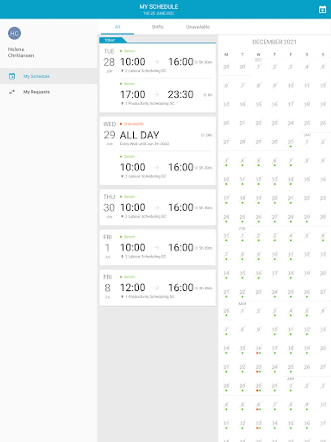The width and height of the screenshot is (331, 442).
Task: Open My Schedule sidebar calendar icon
Action: 12,76
